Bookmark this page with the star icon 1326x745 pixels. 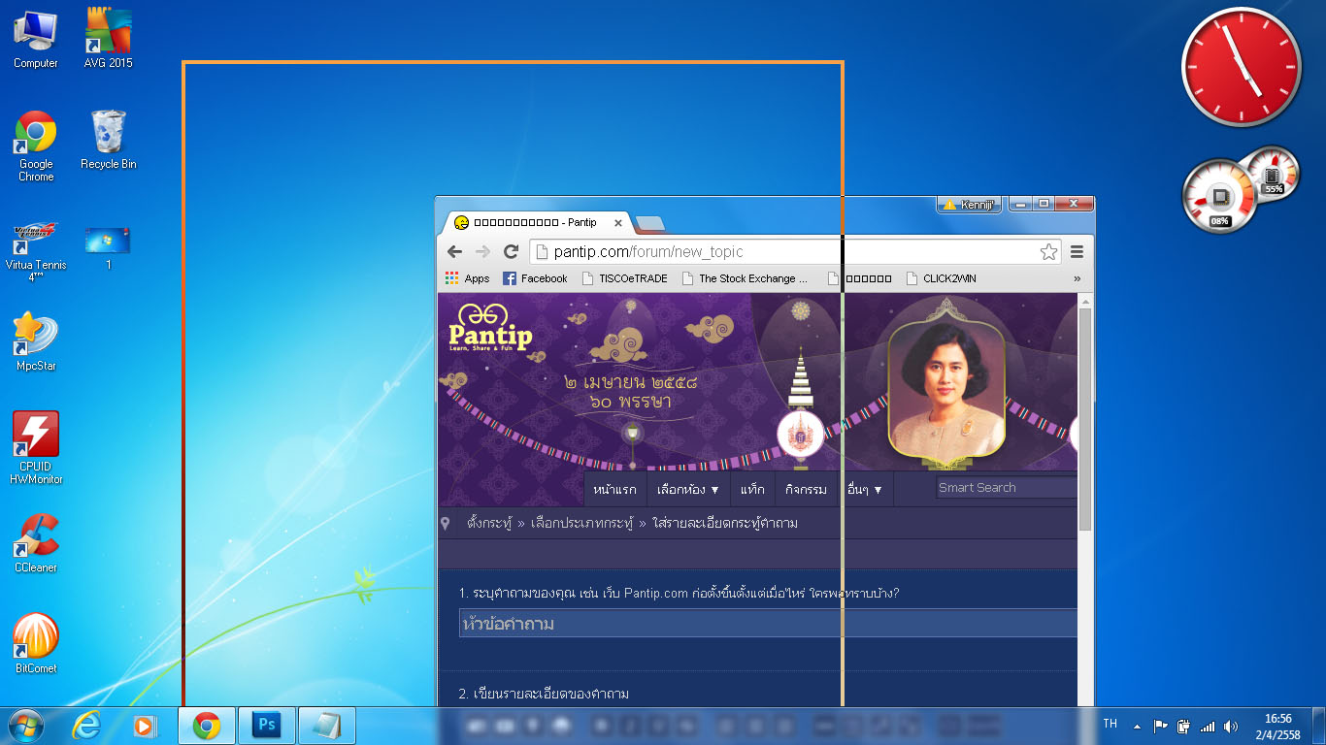pos(1048,252)
